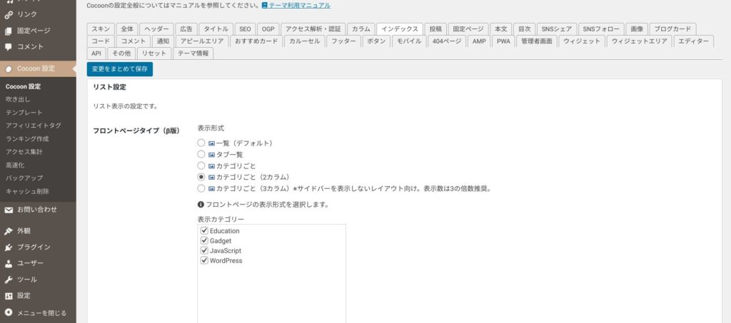Uncheck the Education category checkbox

203,231
